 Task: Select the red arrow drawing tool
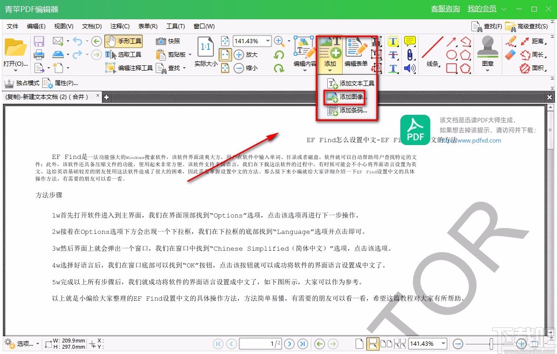[x=451, y=41]
